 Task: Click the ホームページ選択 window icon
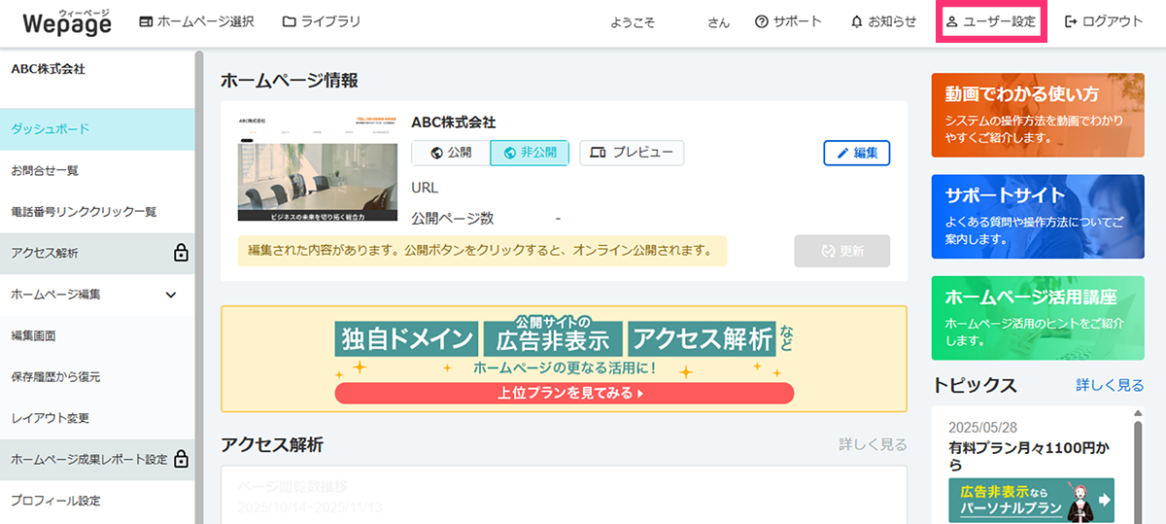point(146,21)
